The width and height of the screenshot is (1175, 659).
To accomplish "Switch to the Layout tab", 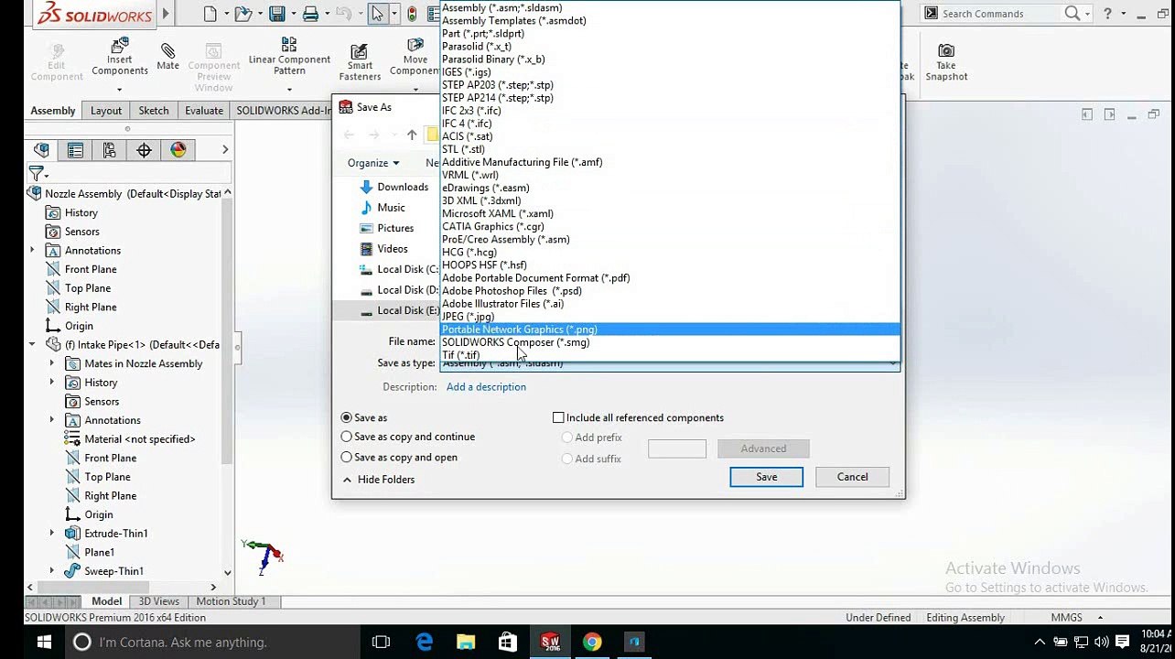I will pyautogui.click(x=105, y=111).
